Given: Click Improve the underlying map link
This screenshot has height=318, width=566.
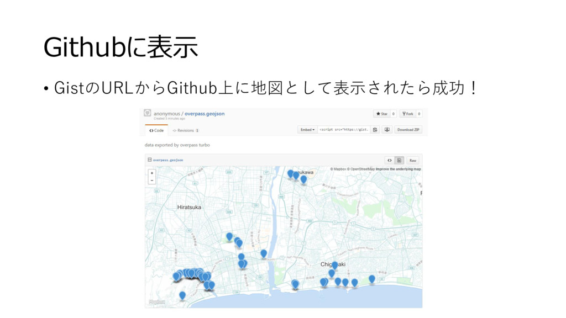Looking at the screenshot, I should (x=398, y=169).
